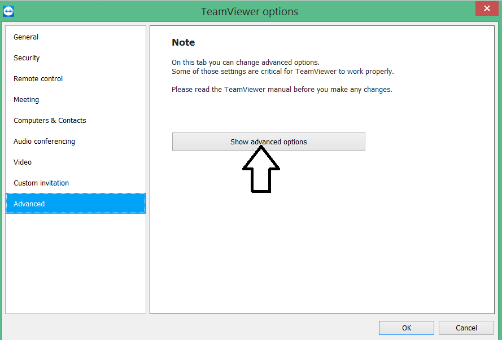The width and height of the screenshot is (502, 340).
Task: Open the General settings category
Action: (76, 37)
